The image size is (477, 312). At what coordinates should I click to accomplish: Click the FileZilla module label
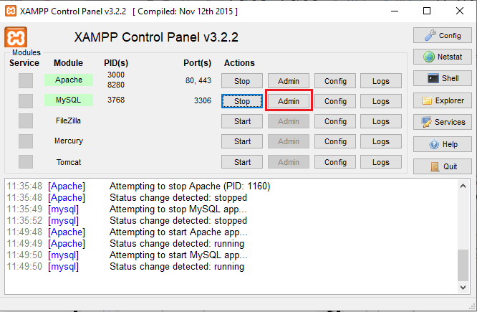tap(69, 120)
